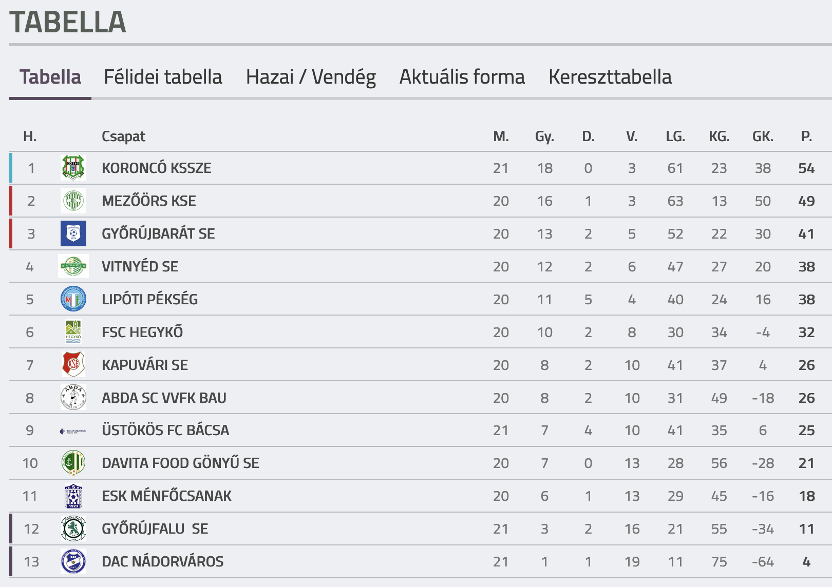The width and height of the screenshot is (832, 587).
Task: Click the Győrújbarát SE blue crest
Action: click(73, 233)
